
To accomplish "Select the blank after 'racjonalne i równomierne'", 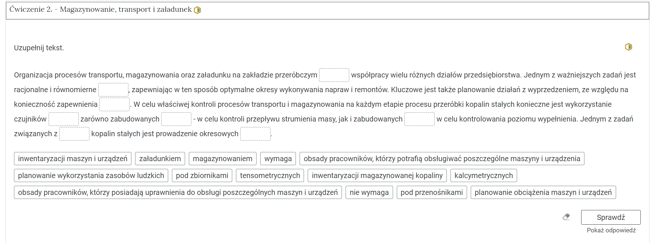I will (x=113, y=90).
